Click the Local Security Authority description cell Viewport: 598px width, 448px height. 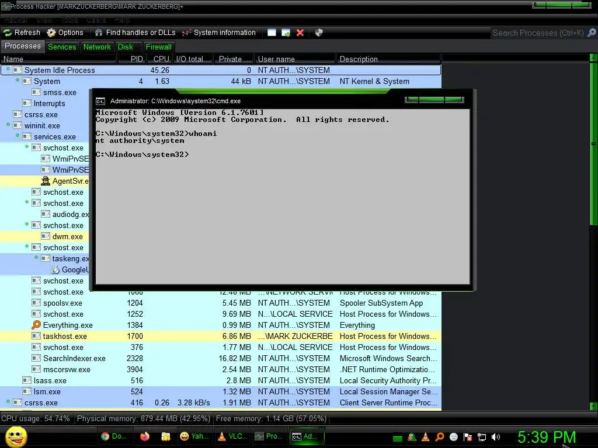click(x=388, y=380)
